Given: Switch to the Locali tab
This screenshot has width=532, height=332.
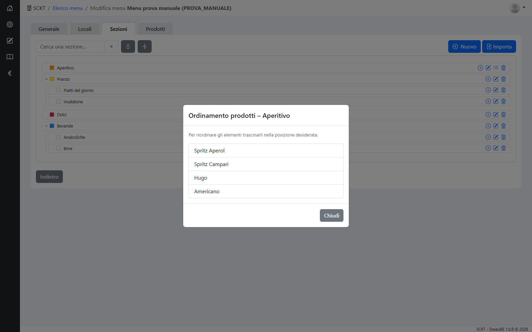Looking at the screenshot, I should pos(85,29).
